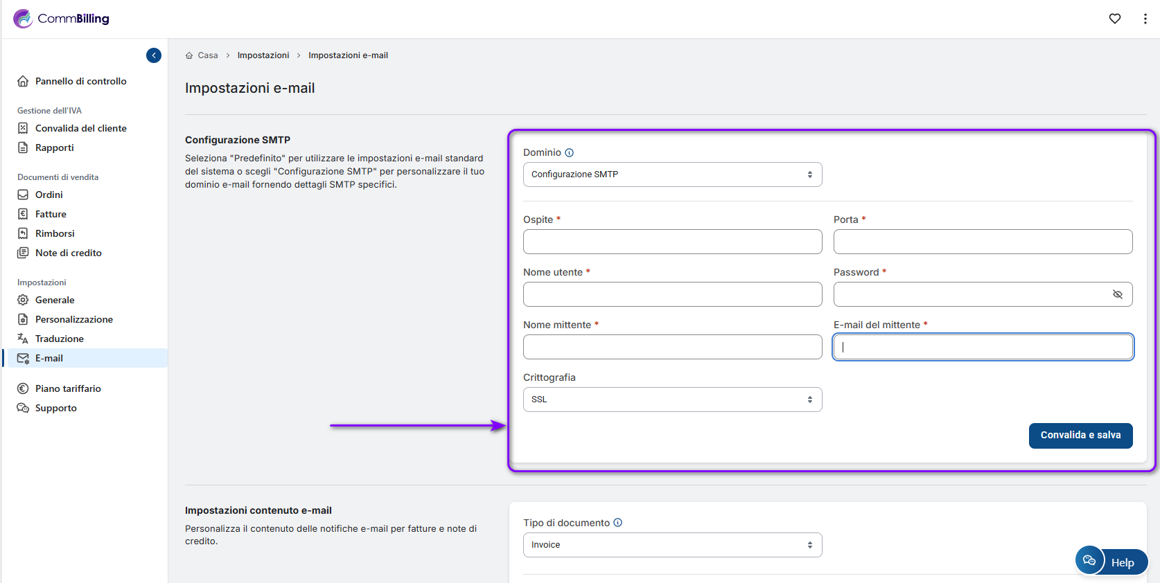Go to Fatture in the sidebar
The width and height of the screenshot is (1160, 583).
[x=51, y=214]
